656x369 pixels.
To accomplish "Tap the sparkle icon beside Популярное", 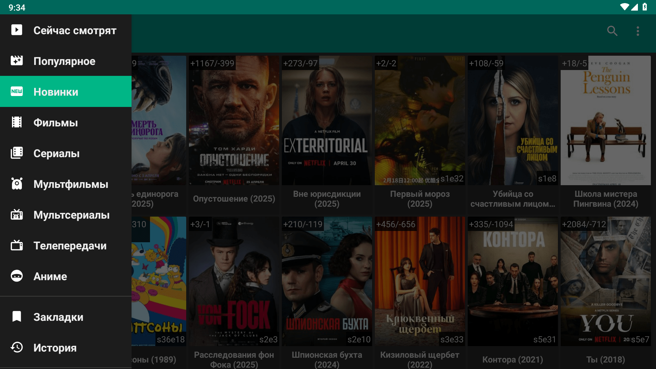I will coord(17,61).
